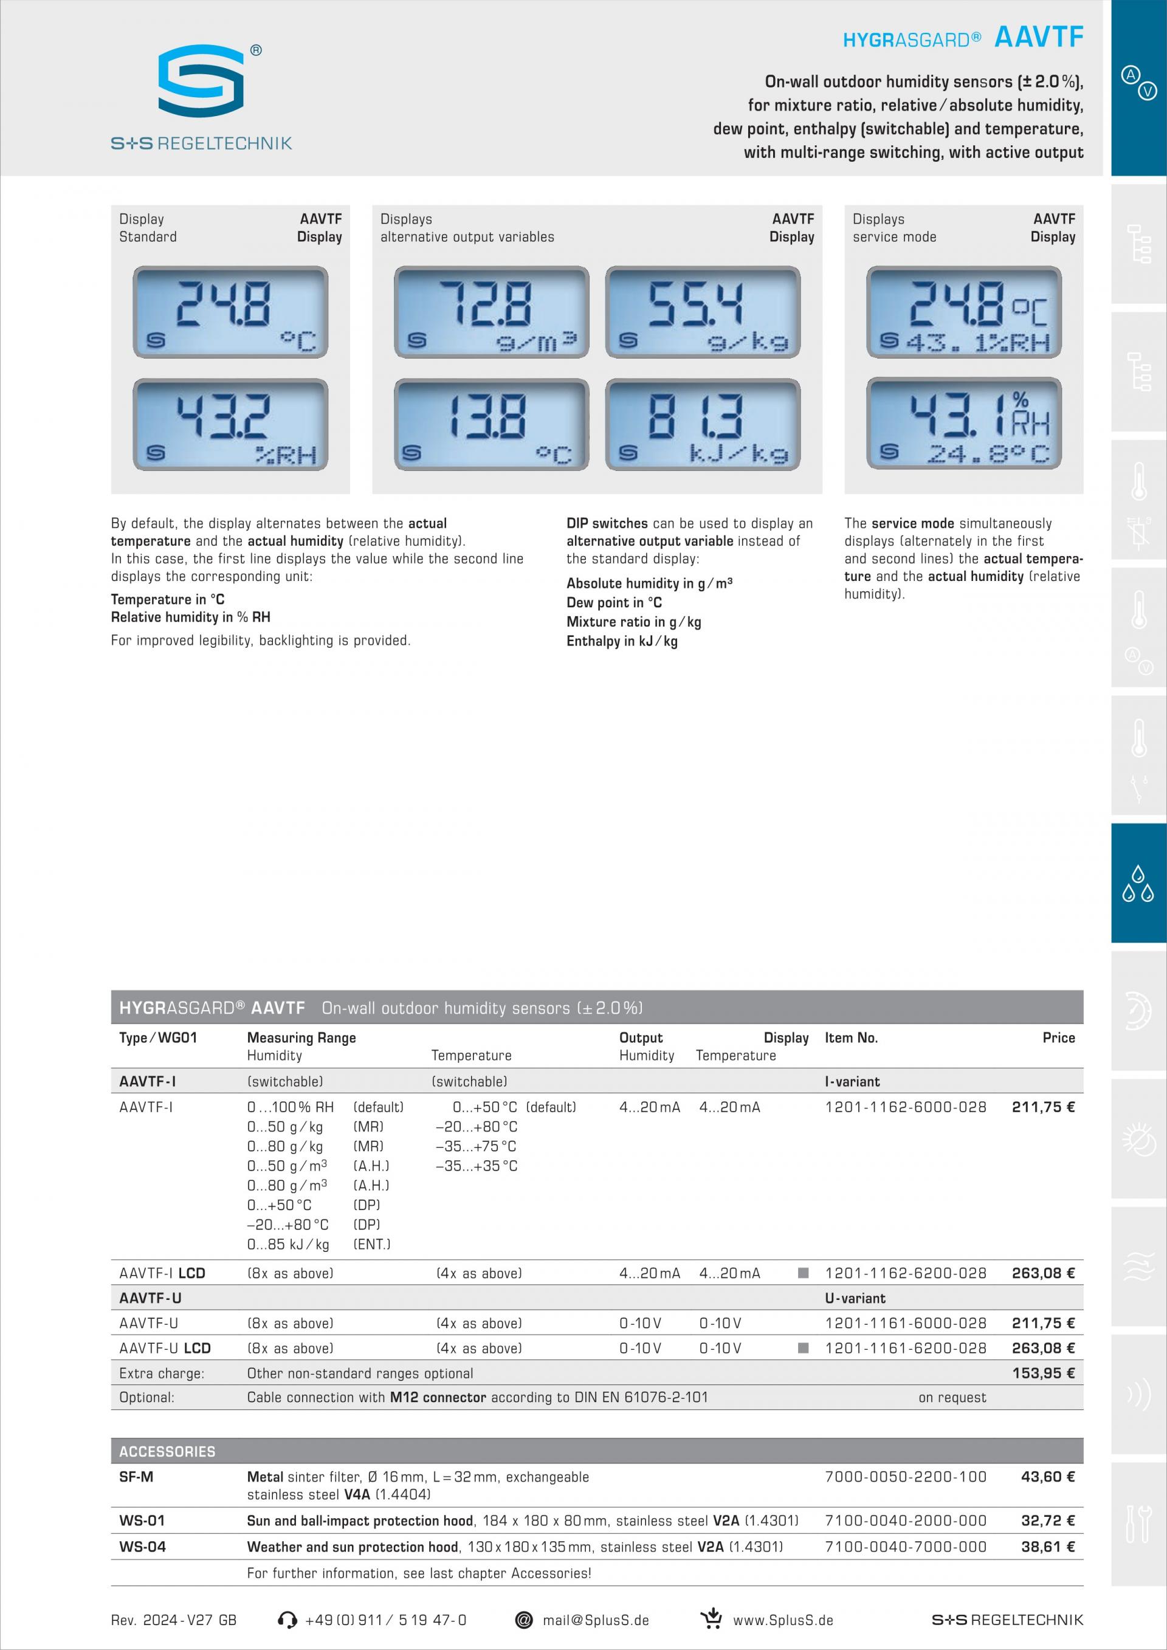
Task: Click the shopping cart icon in footer
Action: click(x=711, y=1618)
